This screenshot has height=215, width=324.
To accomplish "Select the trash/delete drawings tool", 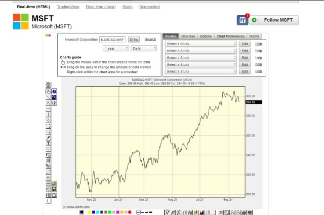I will pyautogui.click(x=48, y=85).
